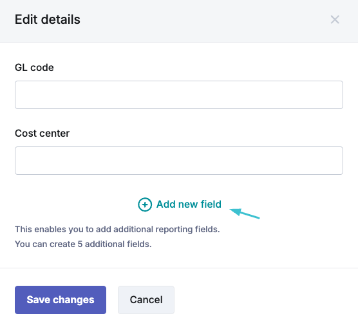Click the blank footer area right of Cancel
Viewport: 358px width, 329px height.
click(x=265, y=300)
